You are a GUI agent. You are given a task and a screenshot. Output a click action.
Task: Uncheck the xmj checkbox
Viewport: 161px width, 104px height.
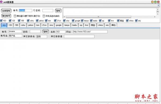[x=136, y=21]
